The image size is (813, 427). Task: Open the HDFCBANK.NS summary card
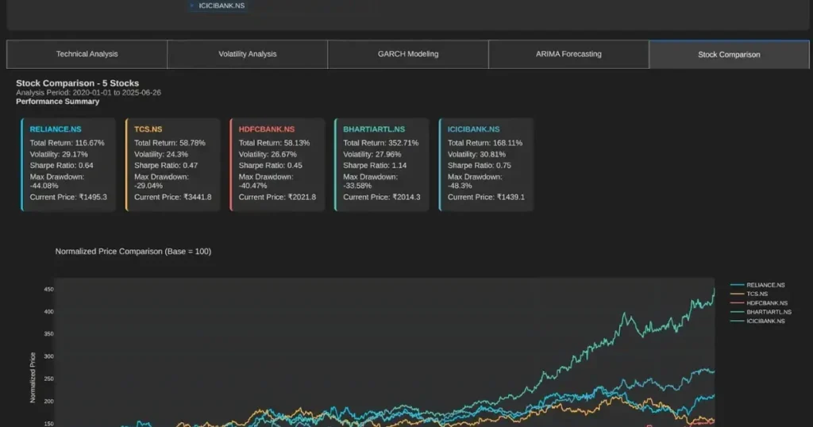[277, 164]
